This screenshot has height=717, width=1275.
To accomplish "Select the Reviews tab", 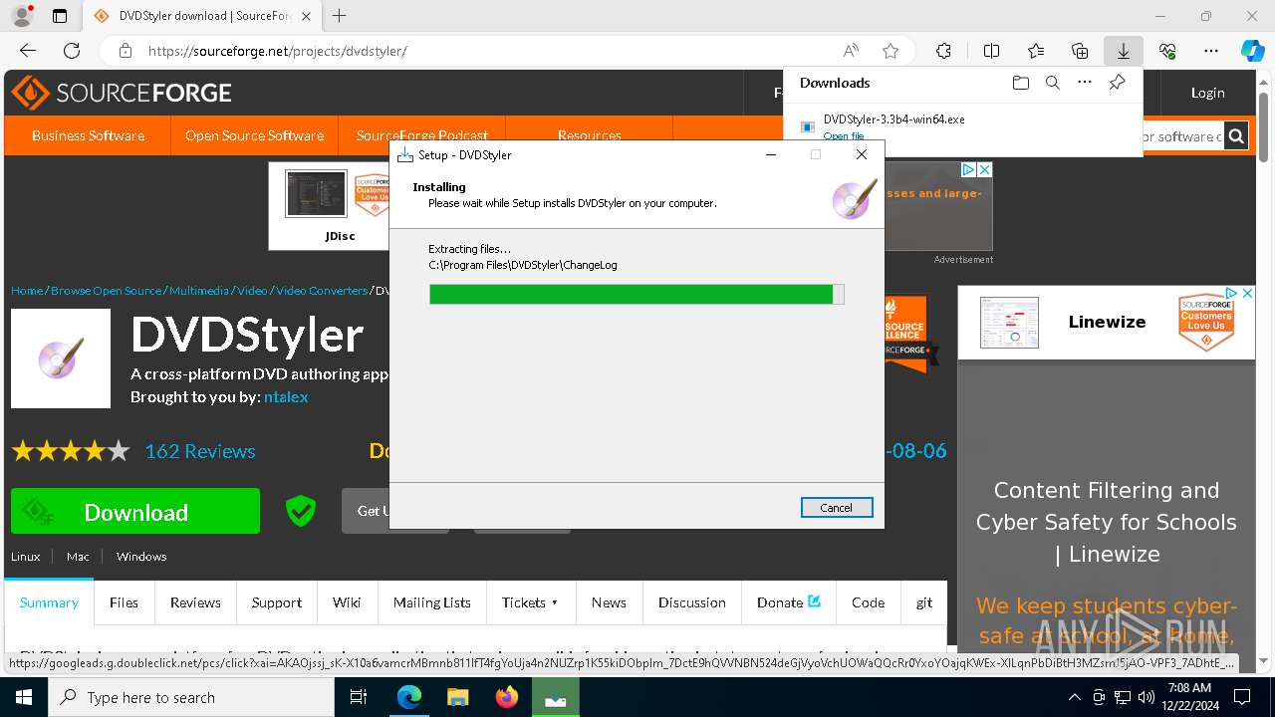I will pyautogui.click(x=195, y=602).
